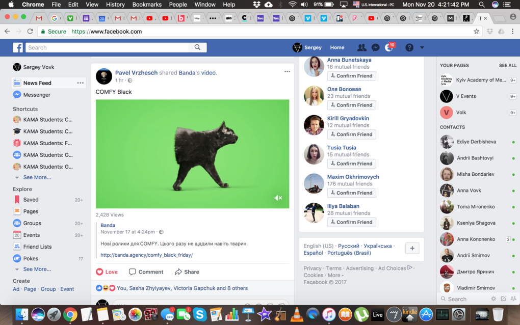
Task: Confirm friend request from Illya Balaban
Action: [x=352, y=222]
